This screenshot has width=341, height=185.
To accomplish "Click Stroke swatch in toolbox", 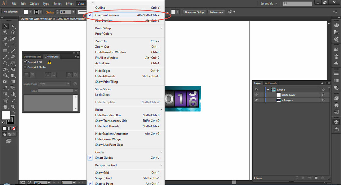I will [x=11, y=120].
